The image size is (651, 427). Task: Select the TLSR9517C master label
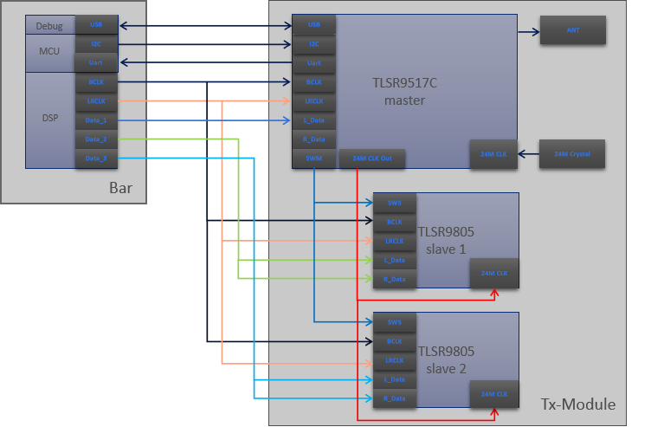[406, 92]
